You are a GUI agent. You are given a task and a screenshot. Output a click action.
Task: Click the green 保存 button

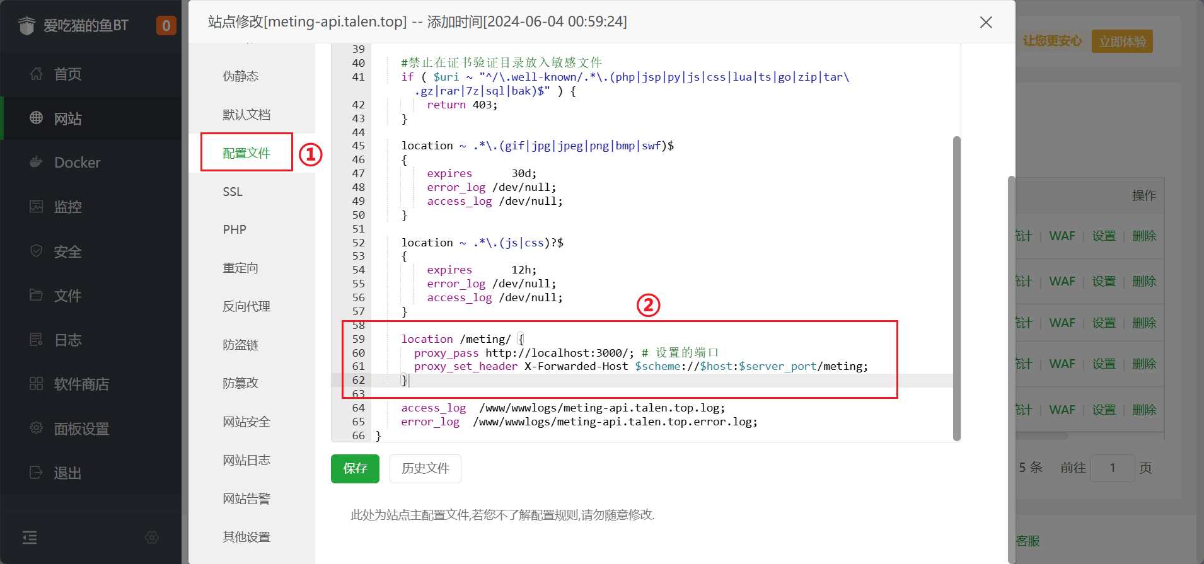point(355,469)
